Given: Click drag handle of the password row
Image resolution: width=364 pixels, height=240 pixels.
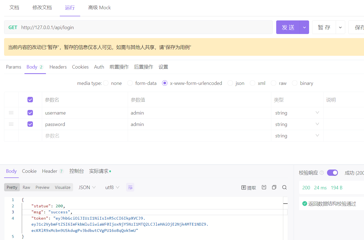Looking at the screenshot, I should pos(11,124).
